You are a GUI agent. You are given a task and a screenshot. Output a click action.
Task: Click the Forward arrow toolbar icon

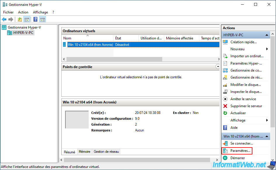(x=11, y=19)
